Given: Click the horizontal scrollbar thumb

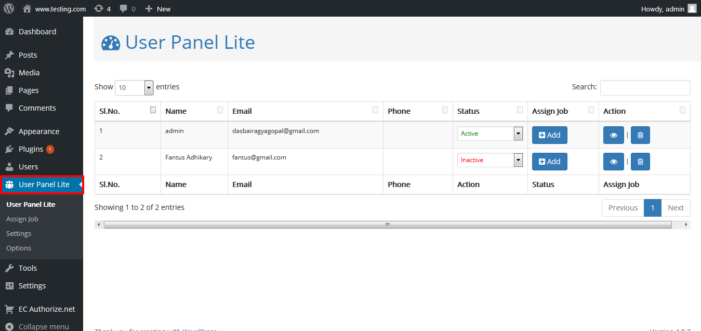Looking at the screenshot, I should pyautogui.click(x=388, y=224).
